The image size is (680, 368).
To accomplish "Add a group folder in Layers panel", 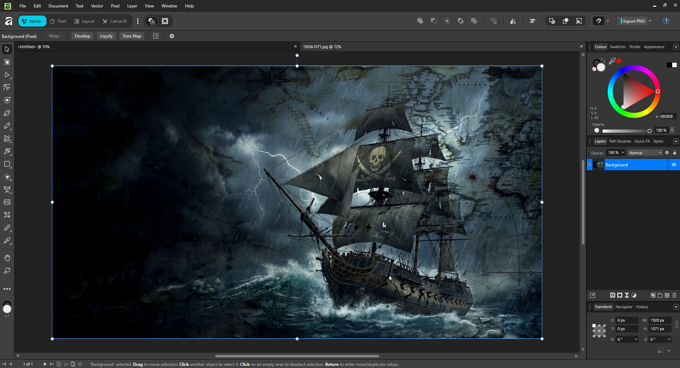I will pos(660,295).
